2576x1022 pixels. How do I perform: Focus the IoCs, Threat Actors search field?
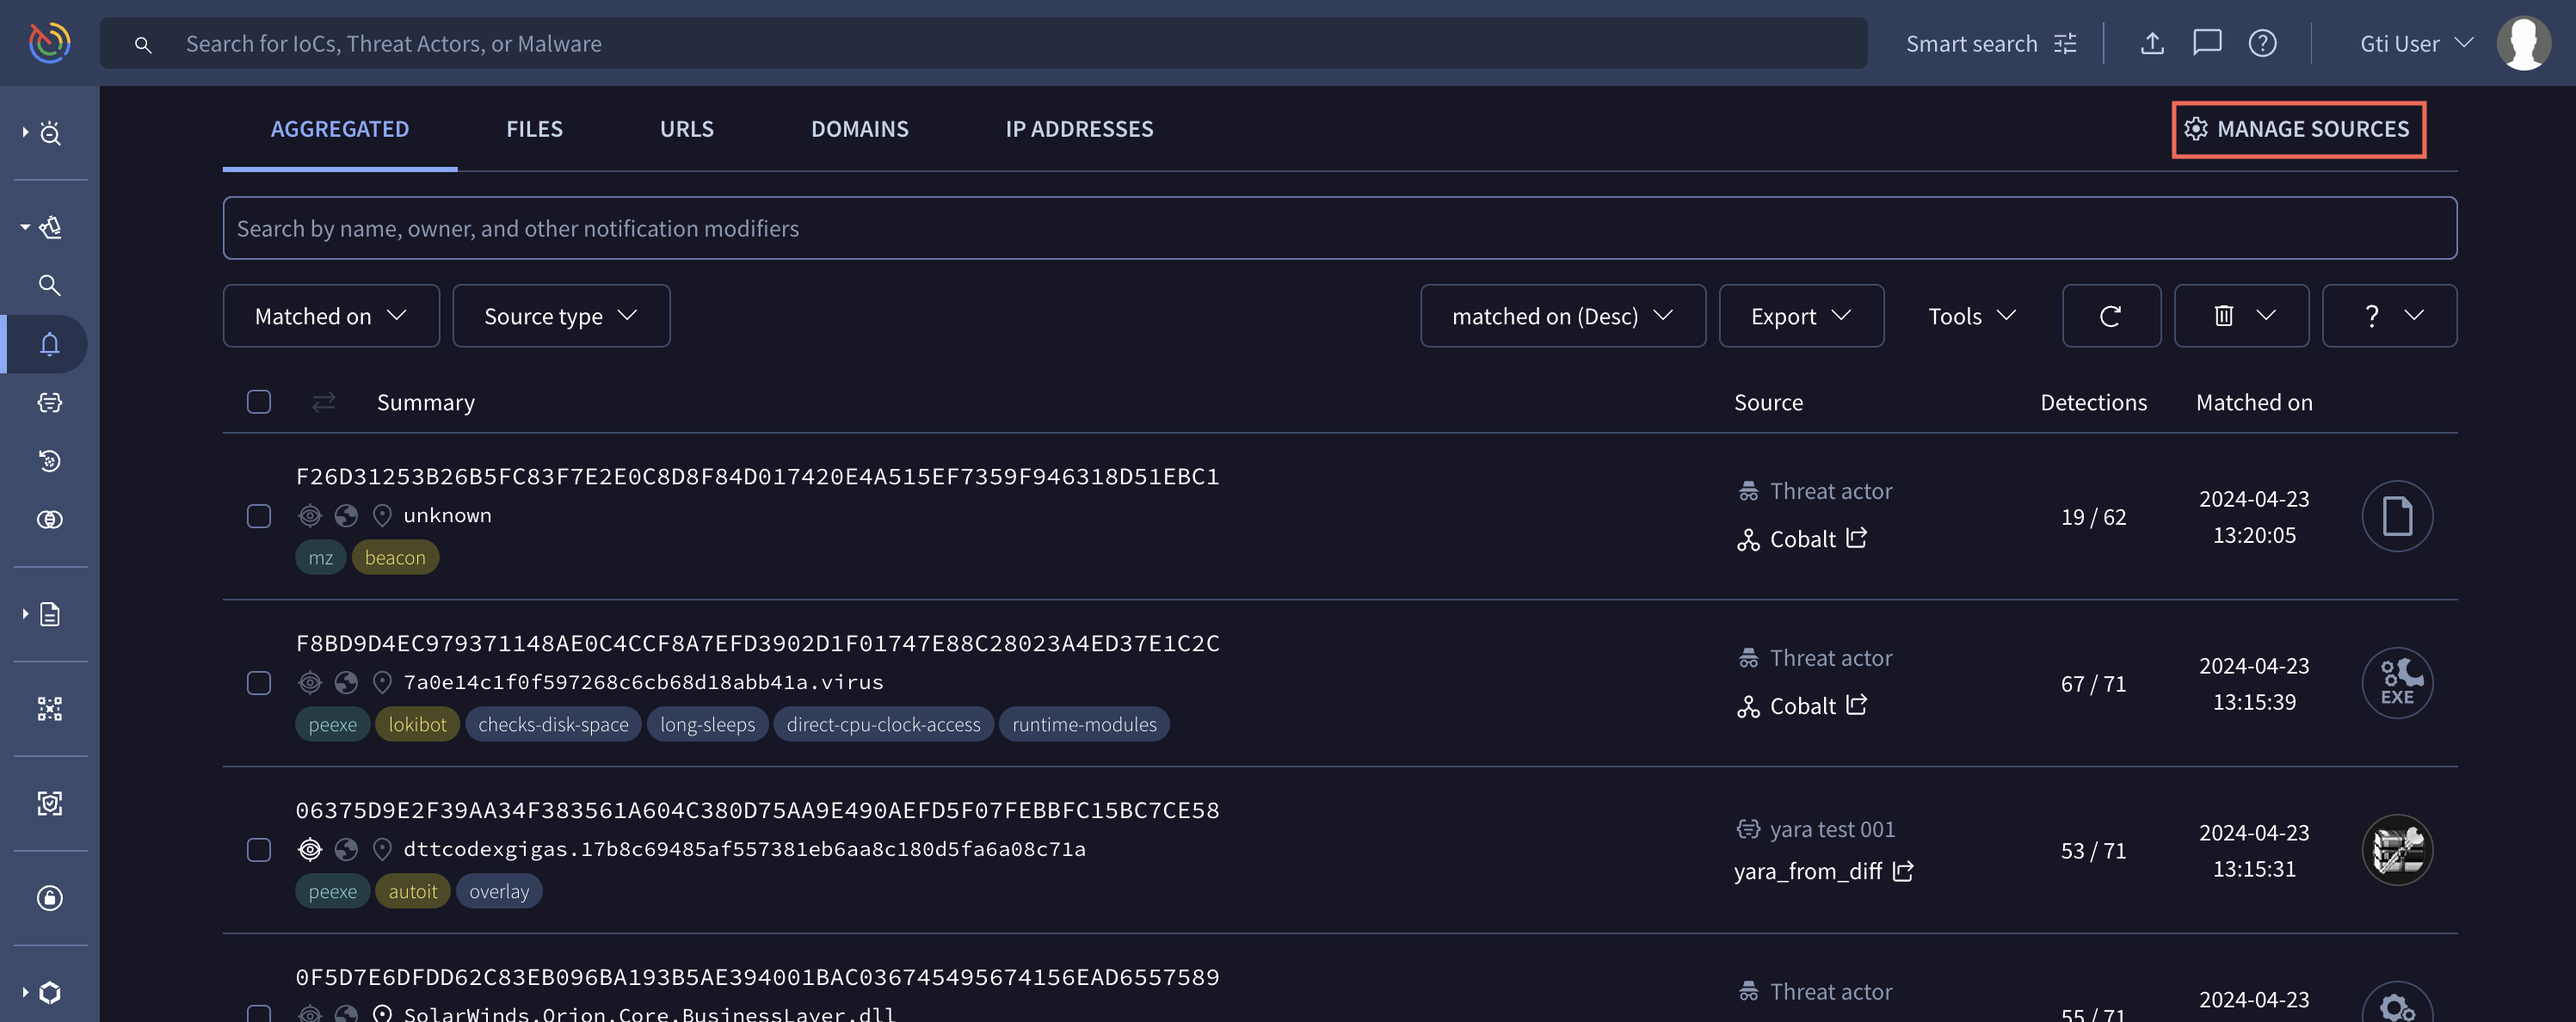tap(983, 43)
